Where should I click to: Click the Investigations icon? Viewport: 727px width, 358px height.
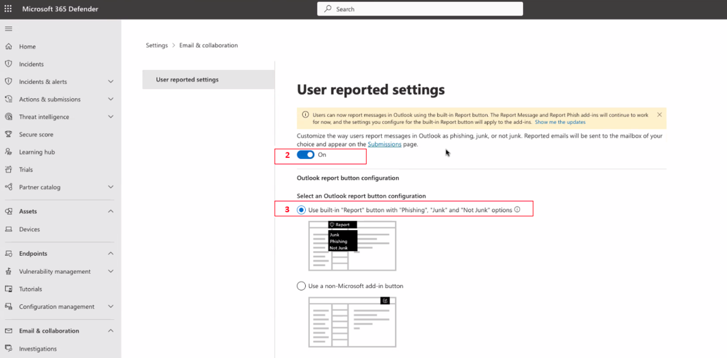[8, 348]
